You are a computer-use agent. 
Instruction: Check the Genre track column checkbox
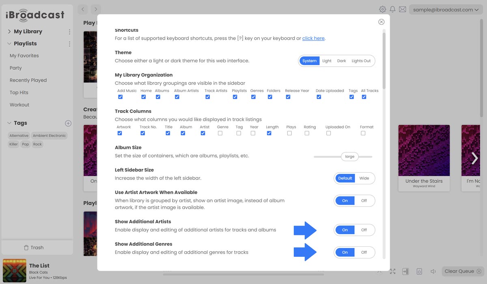pyautogui.click(x=220, y=133)
